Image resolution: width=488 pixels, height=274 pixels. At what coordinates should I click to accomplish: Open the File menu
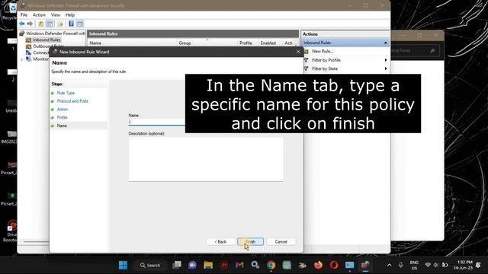point(24,15)
